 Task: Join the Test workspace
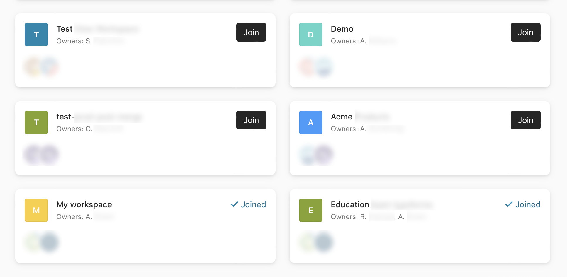[251, 32]
